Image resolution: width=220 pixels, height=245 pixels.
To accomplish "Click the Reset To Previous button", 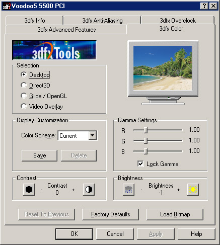I will (46, 214).
